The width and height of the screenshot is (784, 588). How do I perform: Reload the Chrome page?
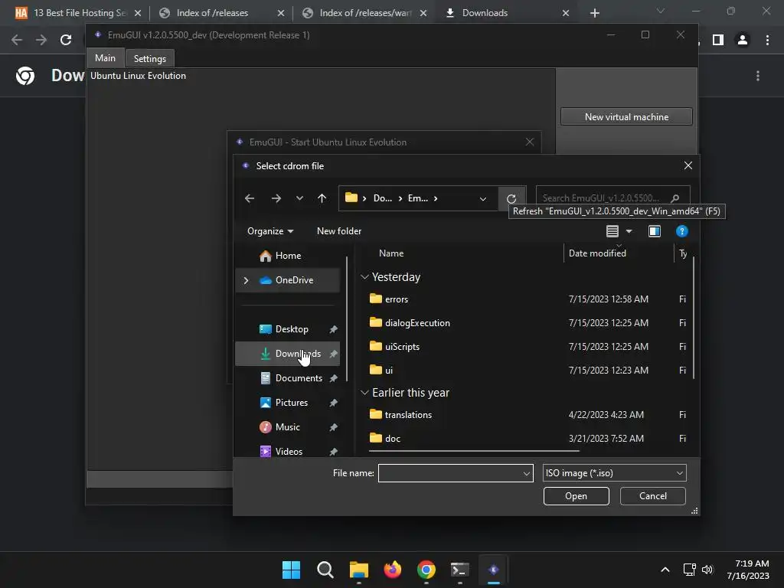click(x=66, y=40)
